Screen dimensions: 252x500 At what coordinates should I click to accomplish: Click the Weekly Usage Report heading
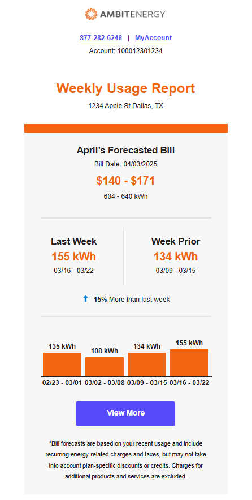click(x=125, y=88)
